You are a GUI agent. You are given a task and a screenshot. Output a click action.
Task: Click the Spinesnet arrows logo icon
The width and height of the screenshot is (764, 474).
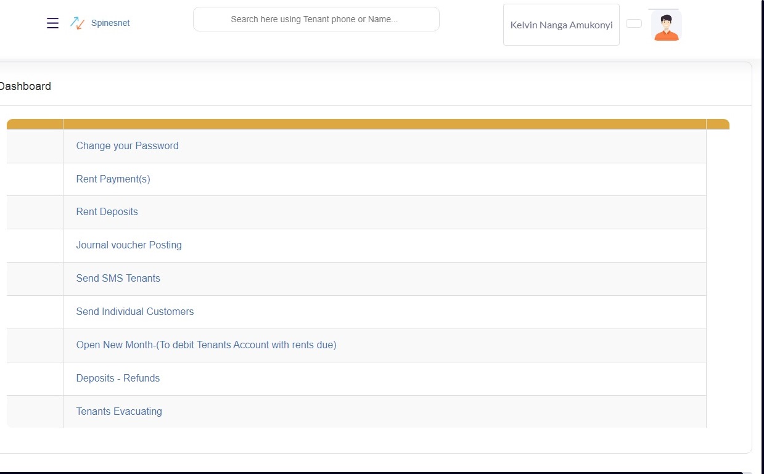(x=77, y=23)
